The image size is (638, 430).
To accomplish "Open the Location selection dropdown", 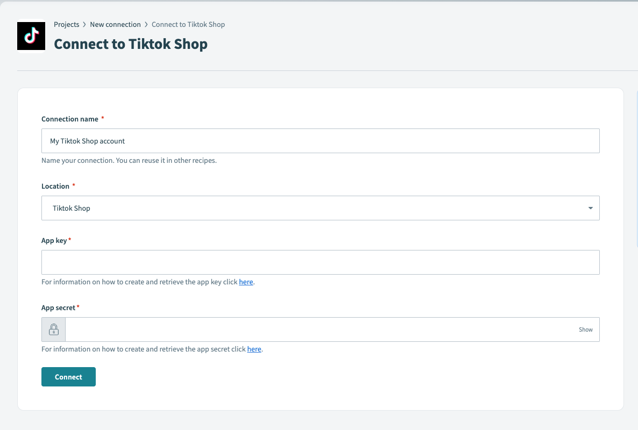I will (320, 208).
